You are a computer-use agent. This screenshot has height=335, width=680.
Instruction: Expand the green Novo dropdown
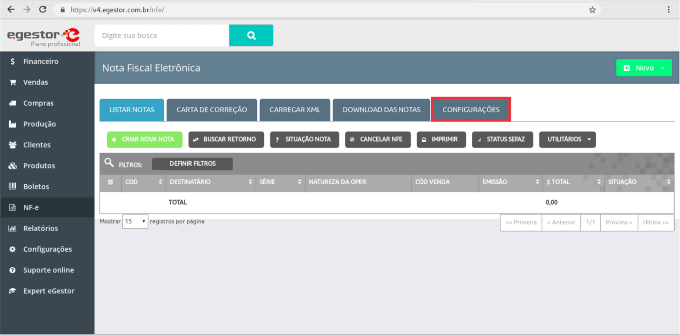pos(644,68)
